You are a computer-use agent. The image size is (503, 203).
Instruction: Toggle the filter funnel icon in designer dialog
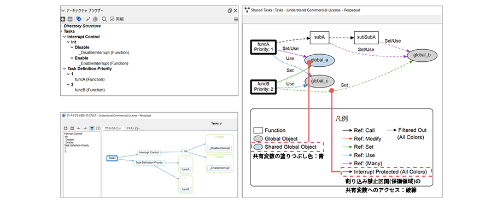(92, 128)
